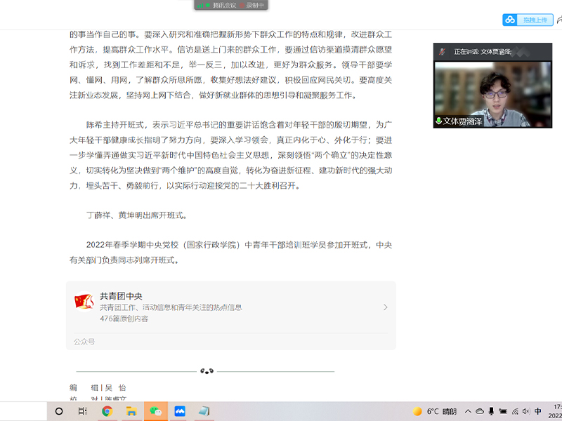Viewport: 562px width, 421px height.
Task: Click the Baidu Netdisk cloud icon
Action: [510, 20]
